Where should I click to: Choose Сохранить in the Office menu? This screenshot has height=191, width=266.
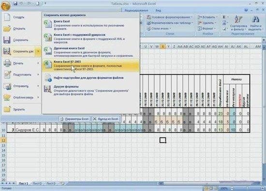[21, 40]
